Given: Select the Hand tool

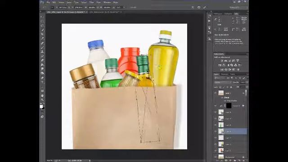Looking at the screenshot, I should click(42, 95).
